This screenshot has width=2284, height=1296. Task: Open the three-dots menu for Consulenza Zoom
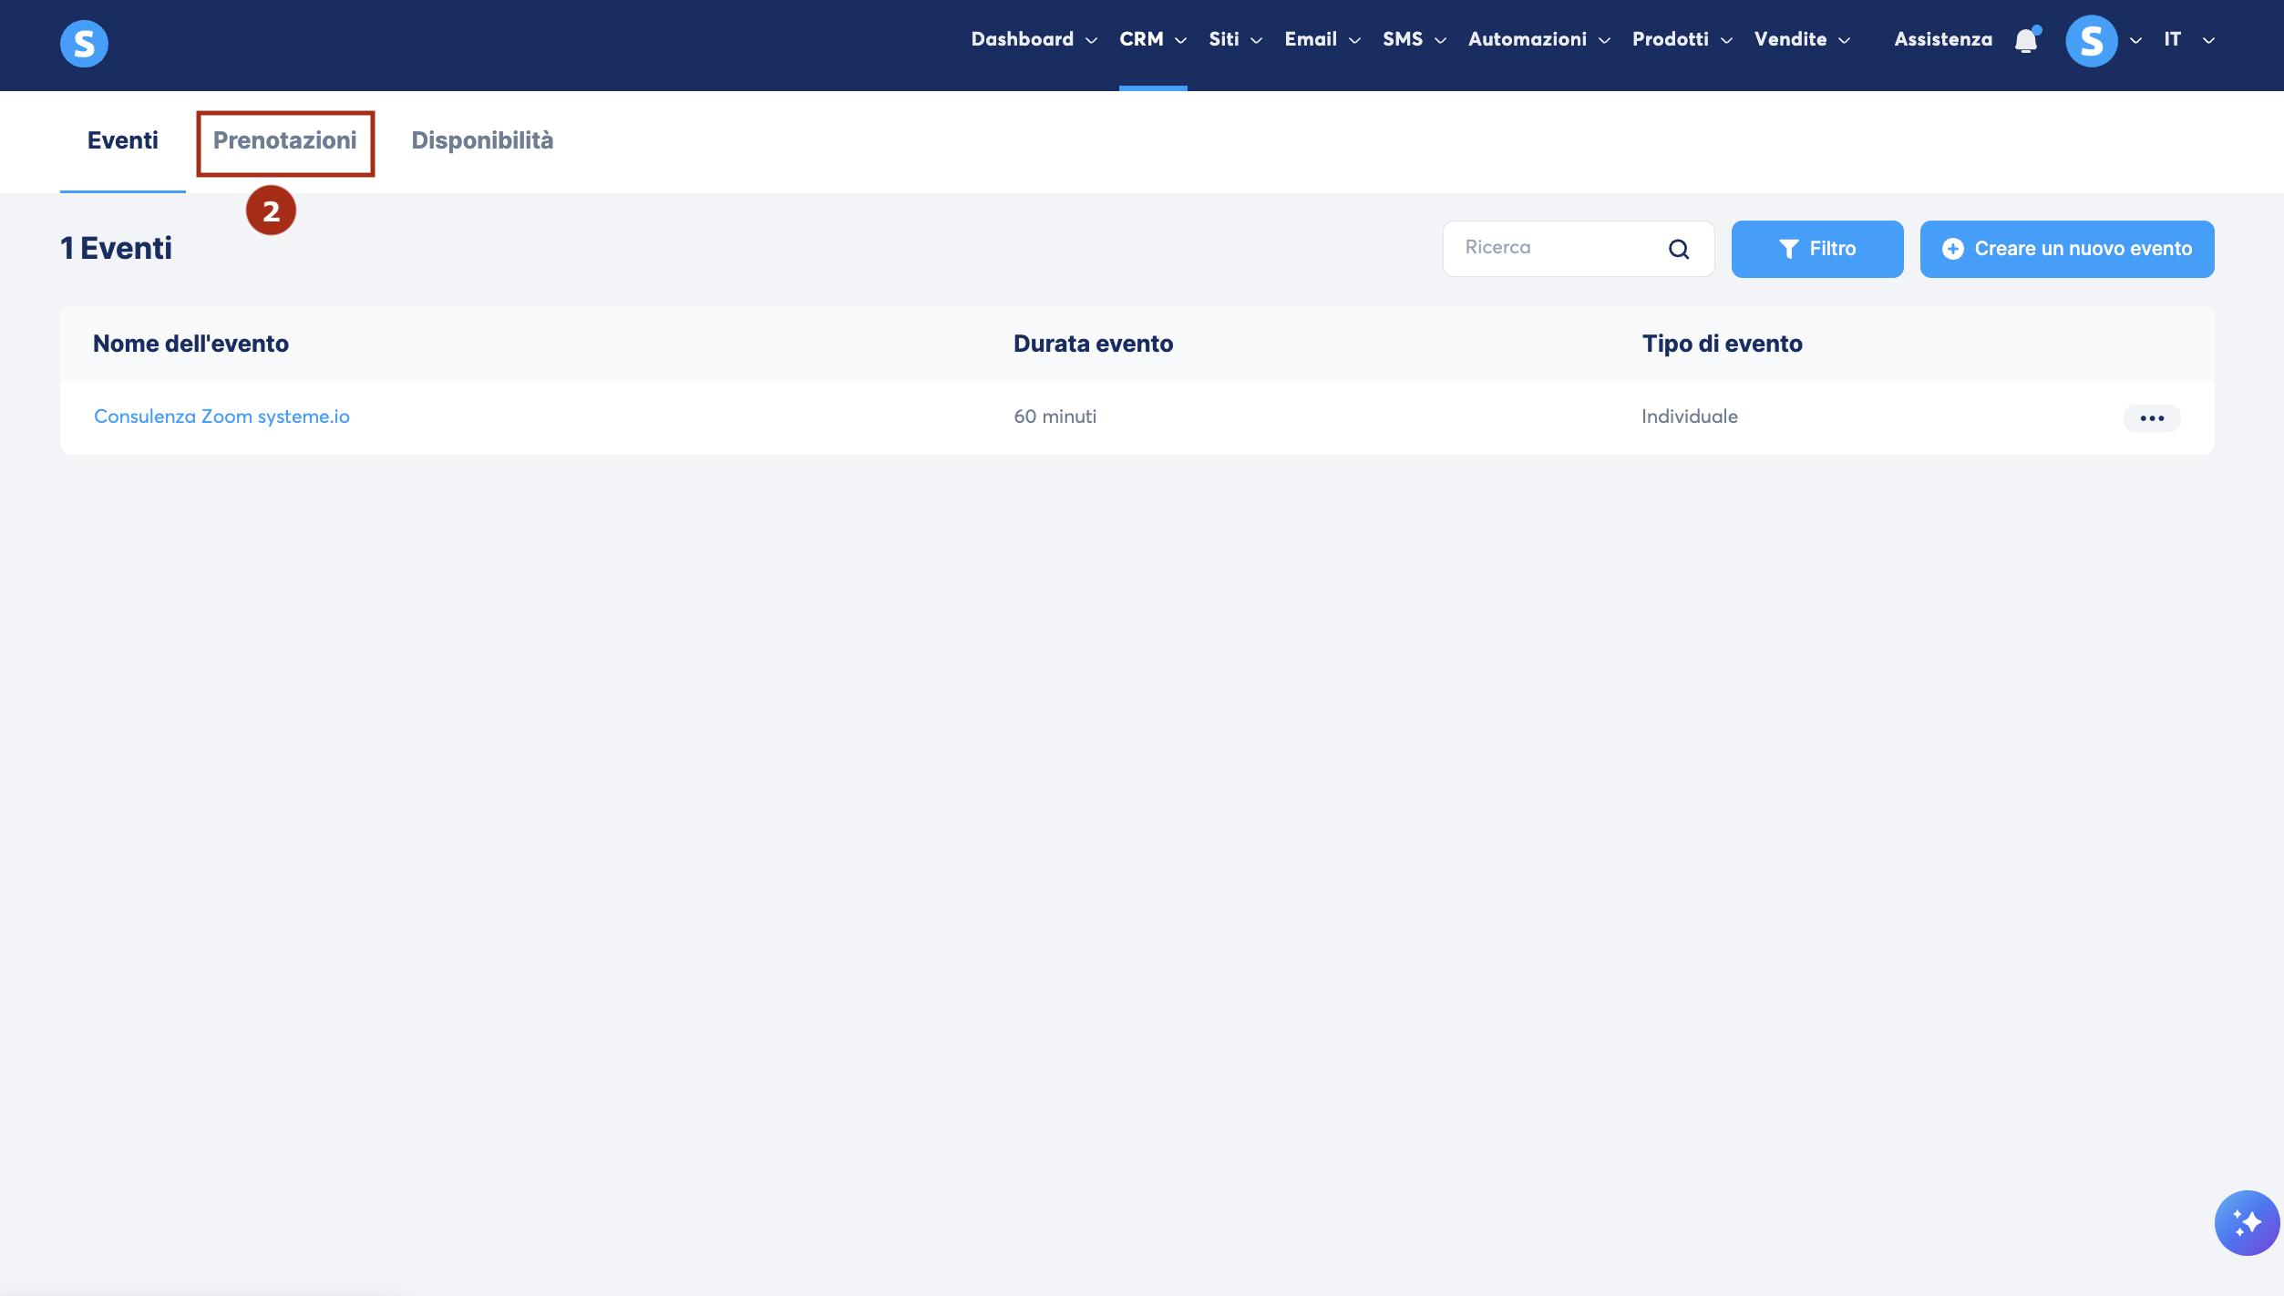(x=2152, y=417)
